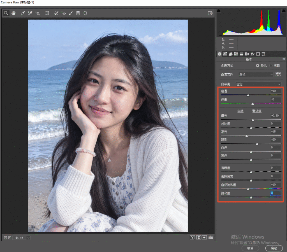
Task: Select the Adjustment Brush tool
Action: pyautogui.click(x=71, y=13)
